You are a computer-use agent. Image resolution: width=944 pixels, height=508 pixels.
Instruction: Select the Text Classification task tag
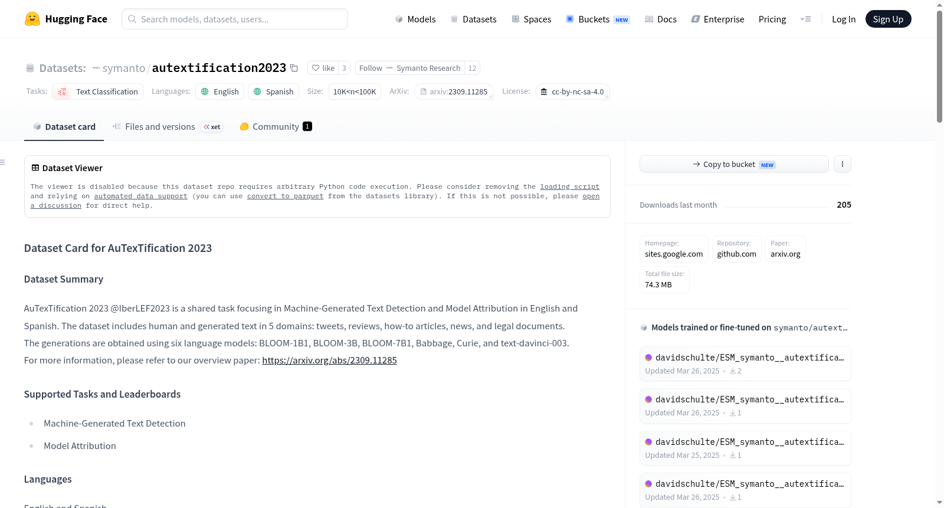click(x=98, y=91)
